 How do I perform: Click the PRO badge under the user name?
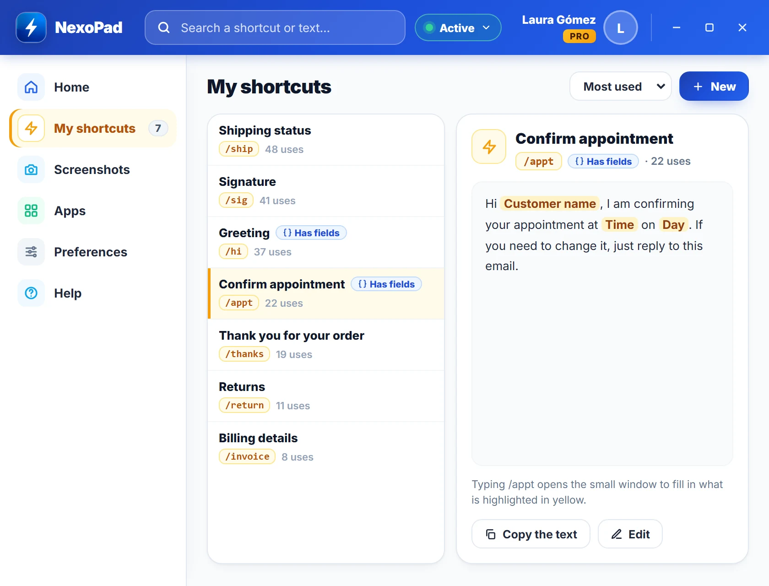pos(579,36)
